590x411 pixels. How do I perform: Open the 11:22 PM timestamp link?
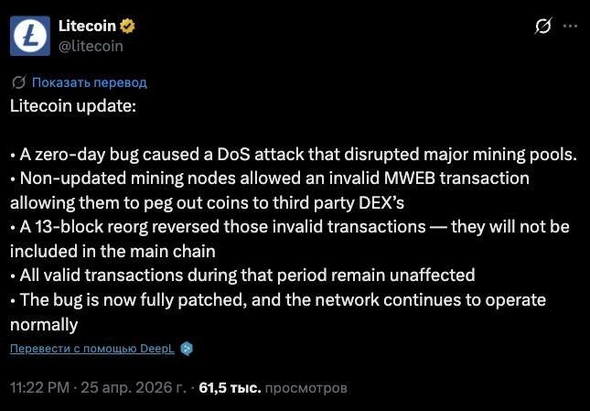[x=39, y=388]
